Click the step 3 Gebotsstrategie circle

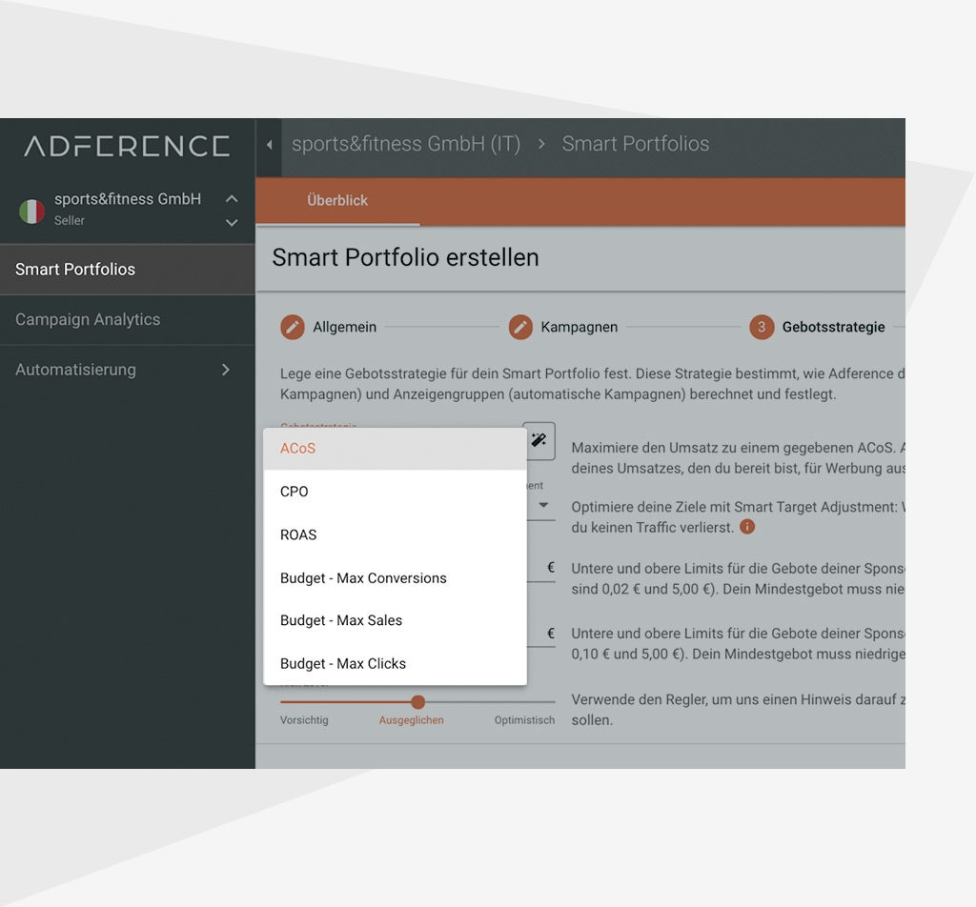pyautogui.click(x=762, y=327)
